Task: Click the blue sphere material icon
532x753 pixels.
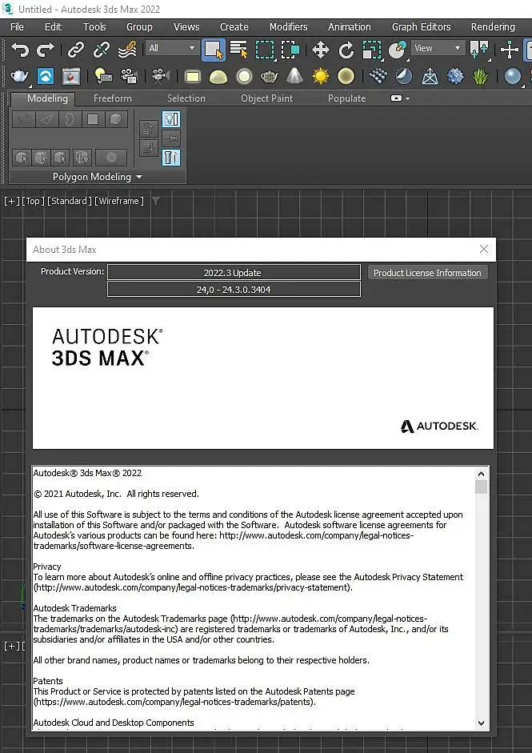Action: (x=512, y=76)
